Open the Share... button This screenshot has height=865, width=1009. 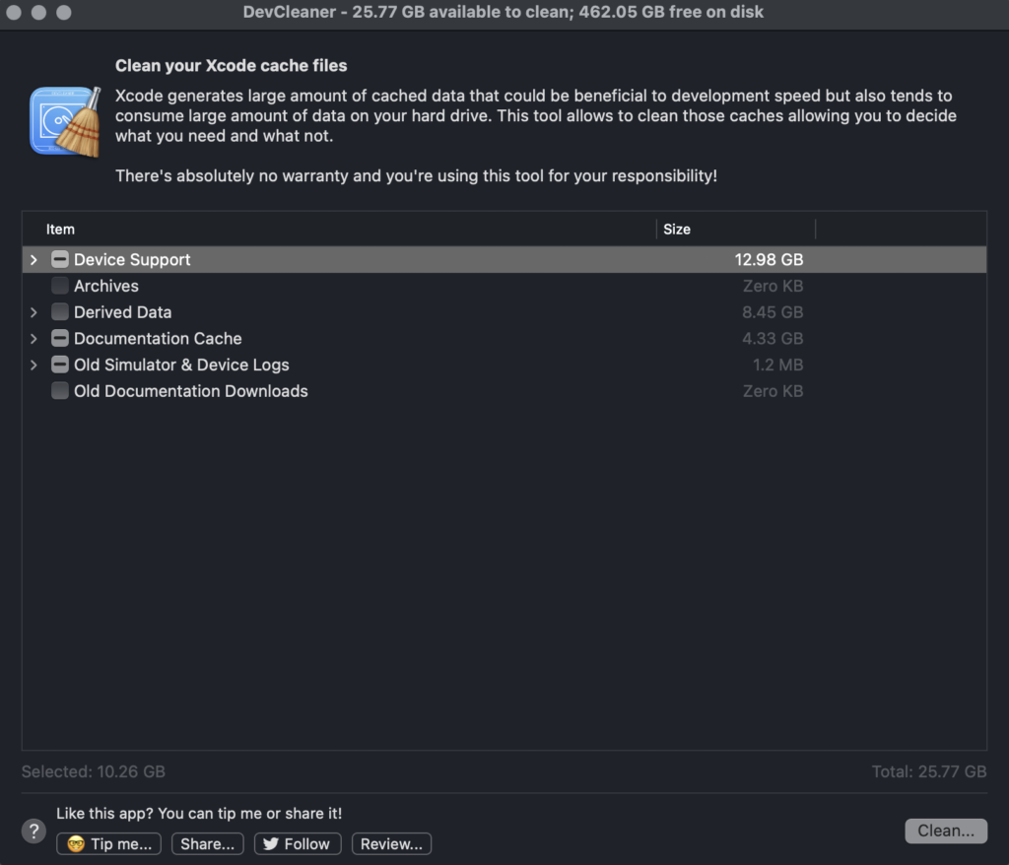207,843
